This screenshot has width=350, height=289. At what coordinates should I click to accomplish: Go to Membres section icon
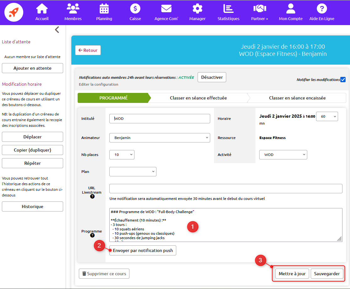pos(73,9)
